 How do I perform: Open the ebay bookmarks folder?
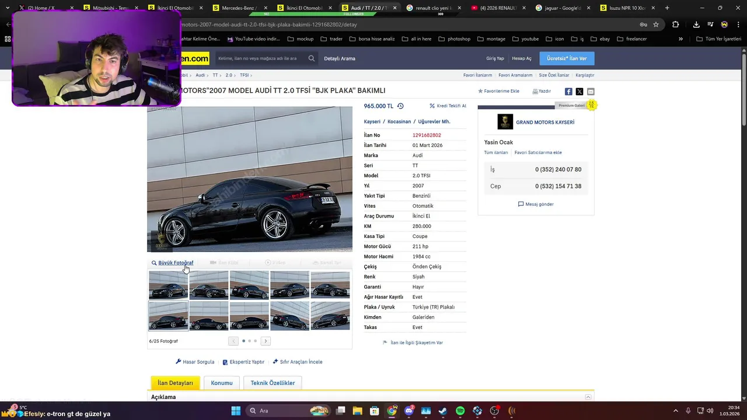(x=599, y=39)
